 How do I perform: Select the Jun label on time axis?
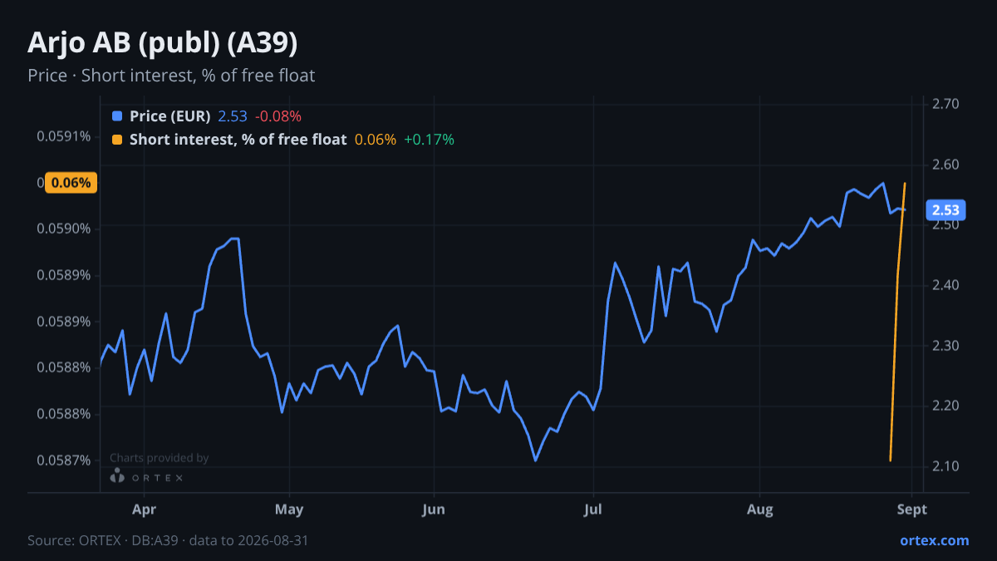(434, 509)
